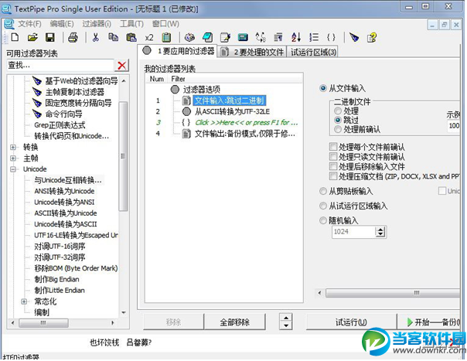This screenshot has width=467, height=361.
Task: Enable 处理压缩文档 ZIP DOCX checkbox
Action: (333, 176)
